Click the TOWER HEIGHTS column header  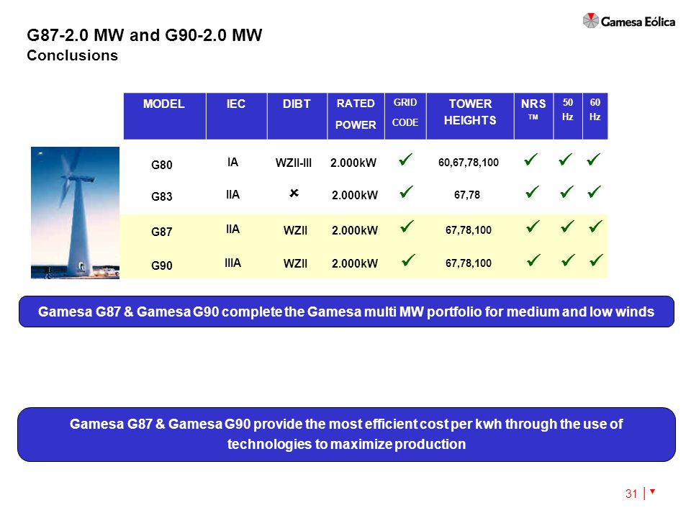tap(470, 116)
